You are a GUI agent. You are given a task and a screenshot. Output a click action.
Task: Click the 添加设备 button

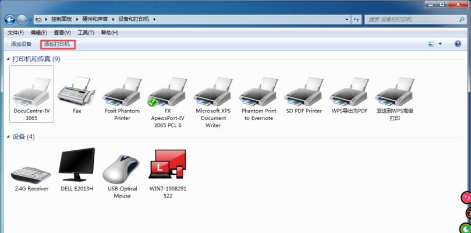click(x=21, y=44)
